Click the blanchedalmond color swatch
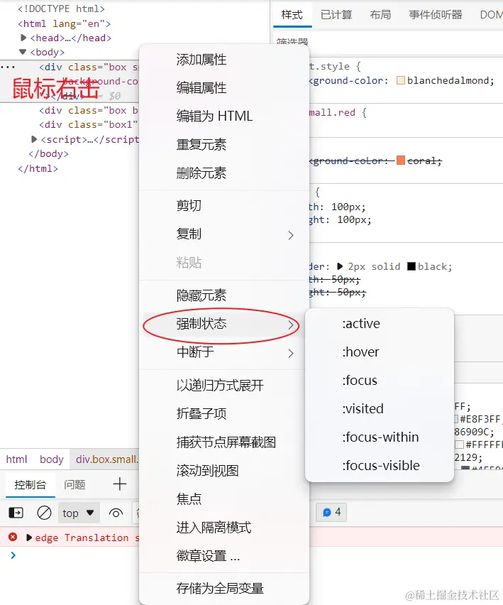This screenshot has height=605, width=503. (x=400, y=80)
